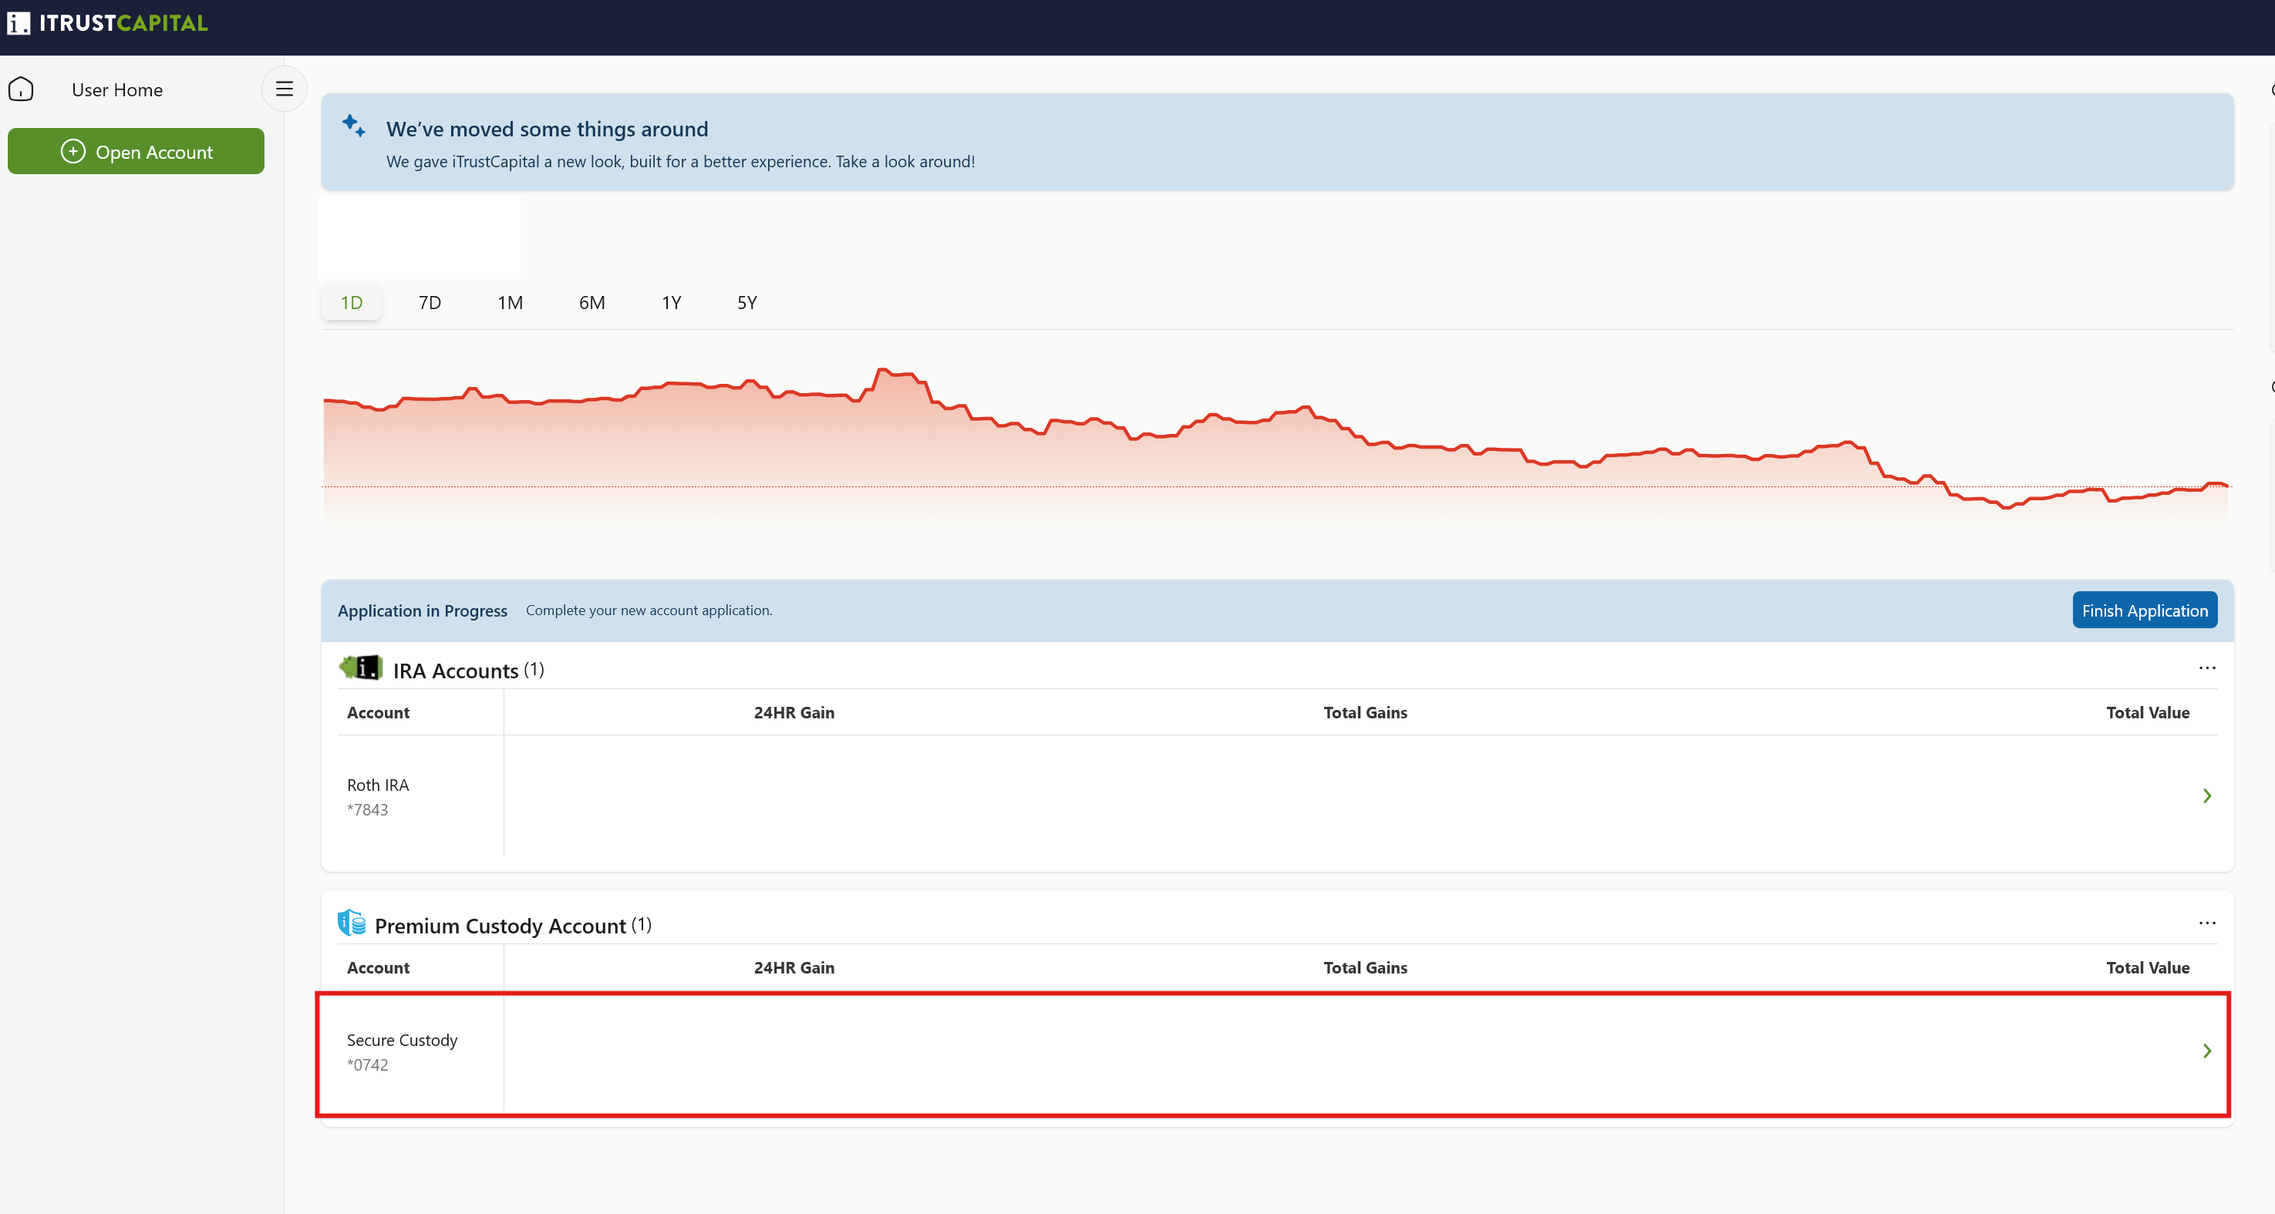Click the sparkle icon in the banner
This screenshot has height=1214, width=2275.
(x=354, y=126)
